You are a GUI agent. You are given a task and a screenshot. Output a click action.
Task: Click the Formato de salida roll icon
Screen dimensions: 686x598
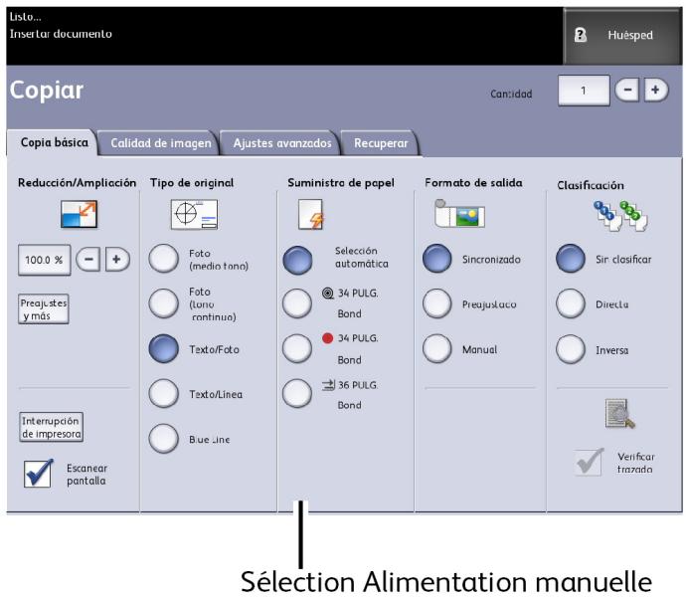click(x=457, y=214)
